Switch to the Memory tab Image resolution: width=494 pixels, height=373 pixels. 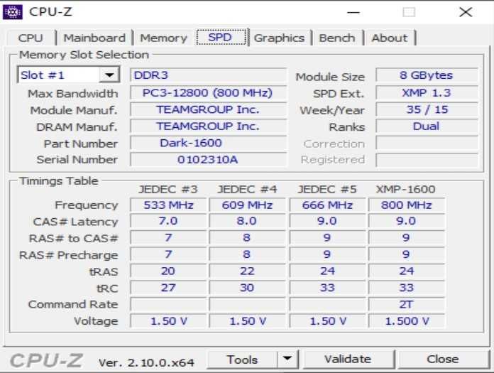tap(163, 38)
